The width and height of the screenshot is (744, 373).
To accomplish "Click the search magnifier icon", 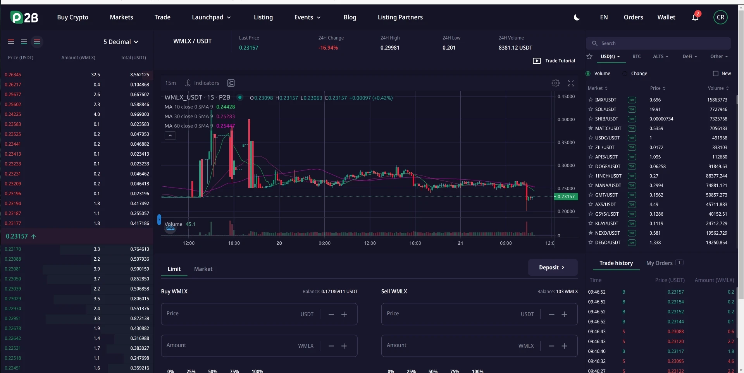I will point(594,43).
